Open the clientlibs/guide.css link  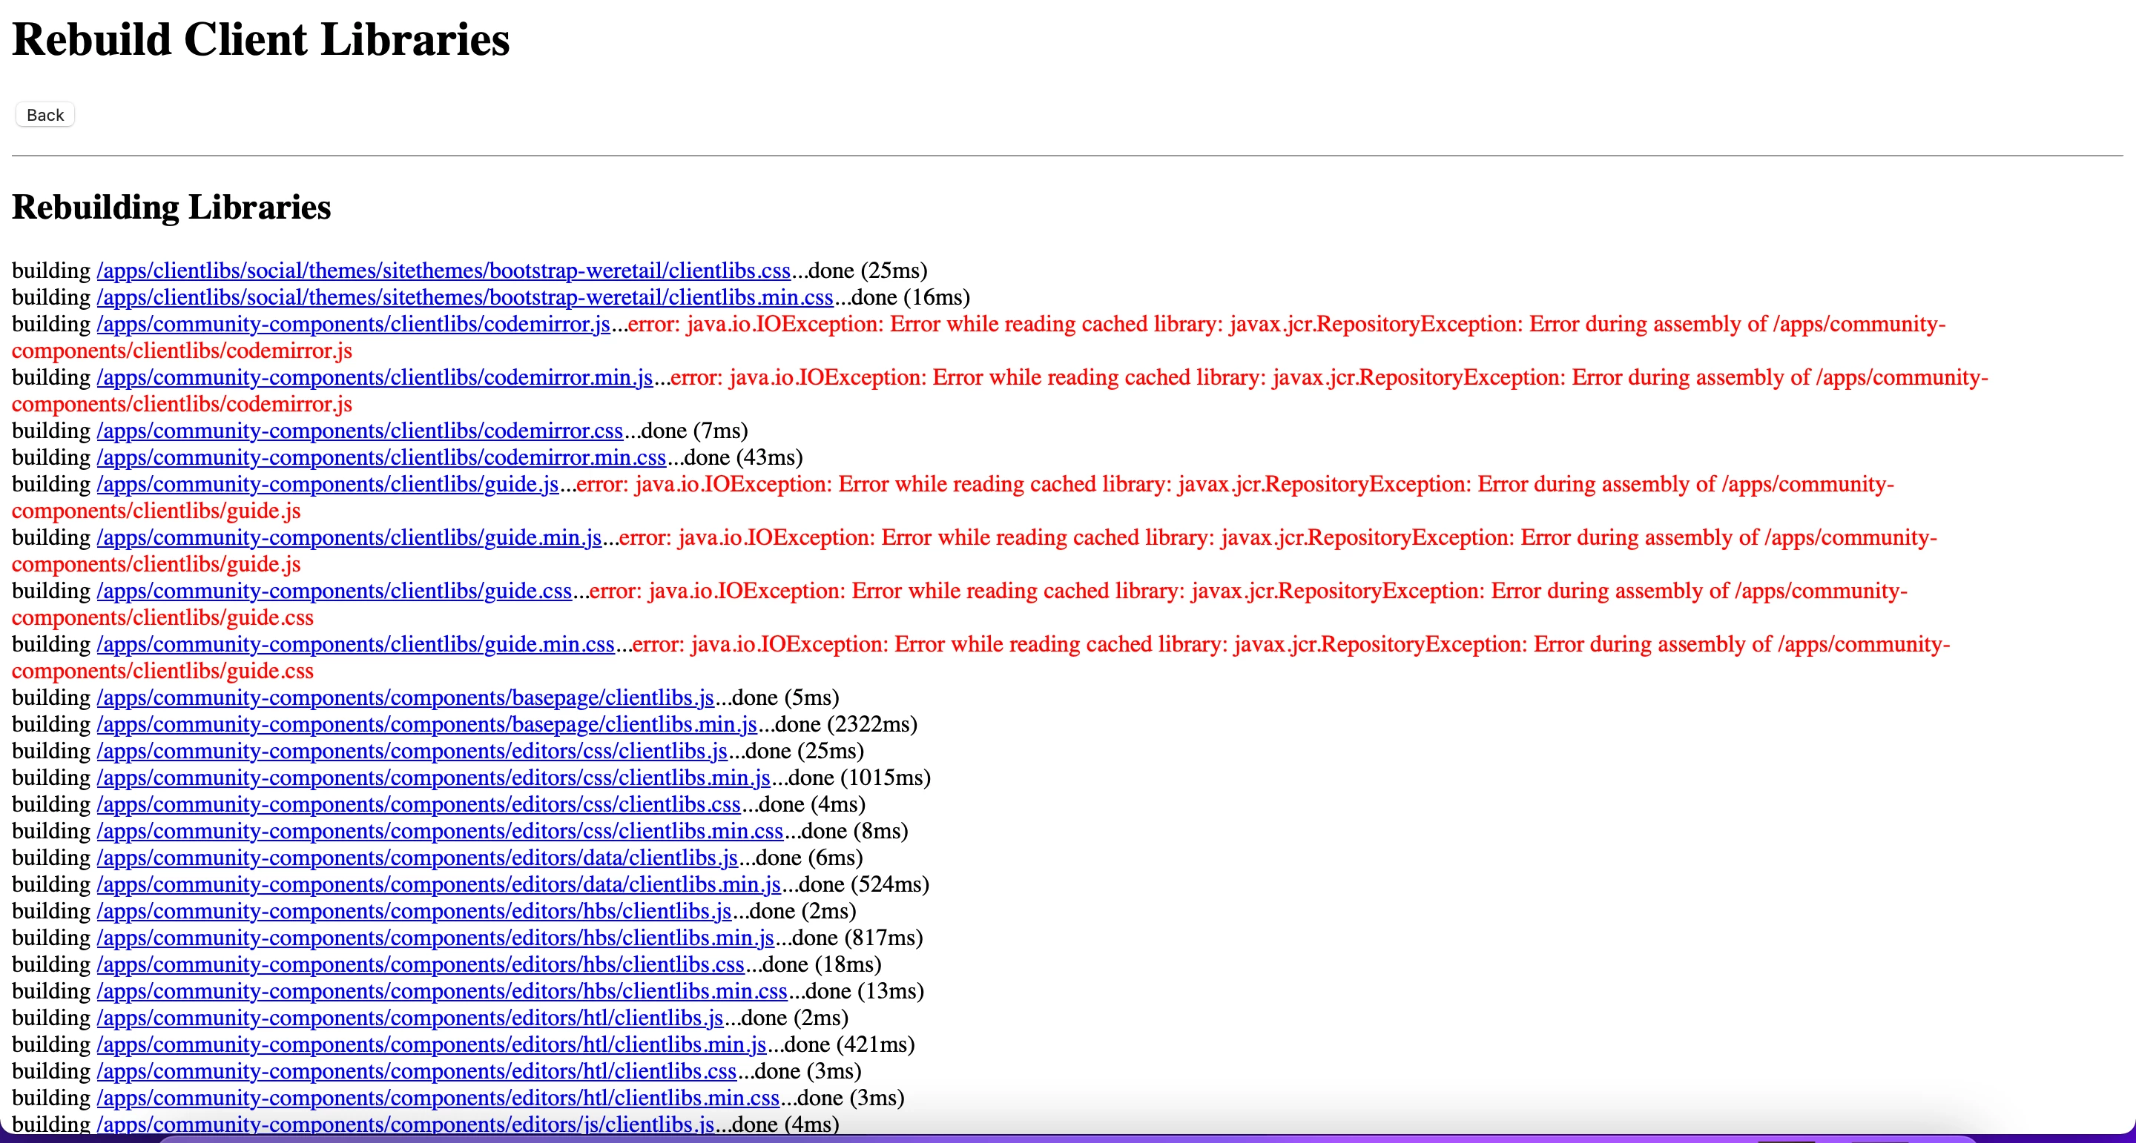pyautogui.click(x=334, y=591)
